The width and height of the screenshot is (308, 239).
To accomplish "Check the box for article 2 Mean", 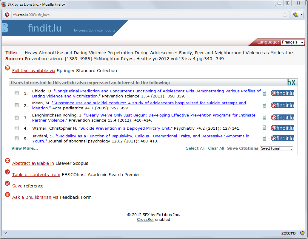I will pos(16,105).
